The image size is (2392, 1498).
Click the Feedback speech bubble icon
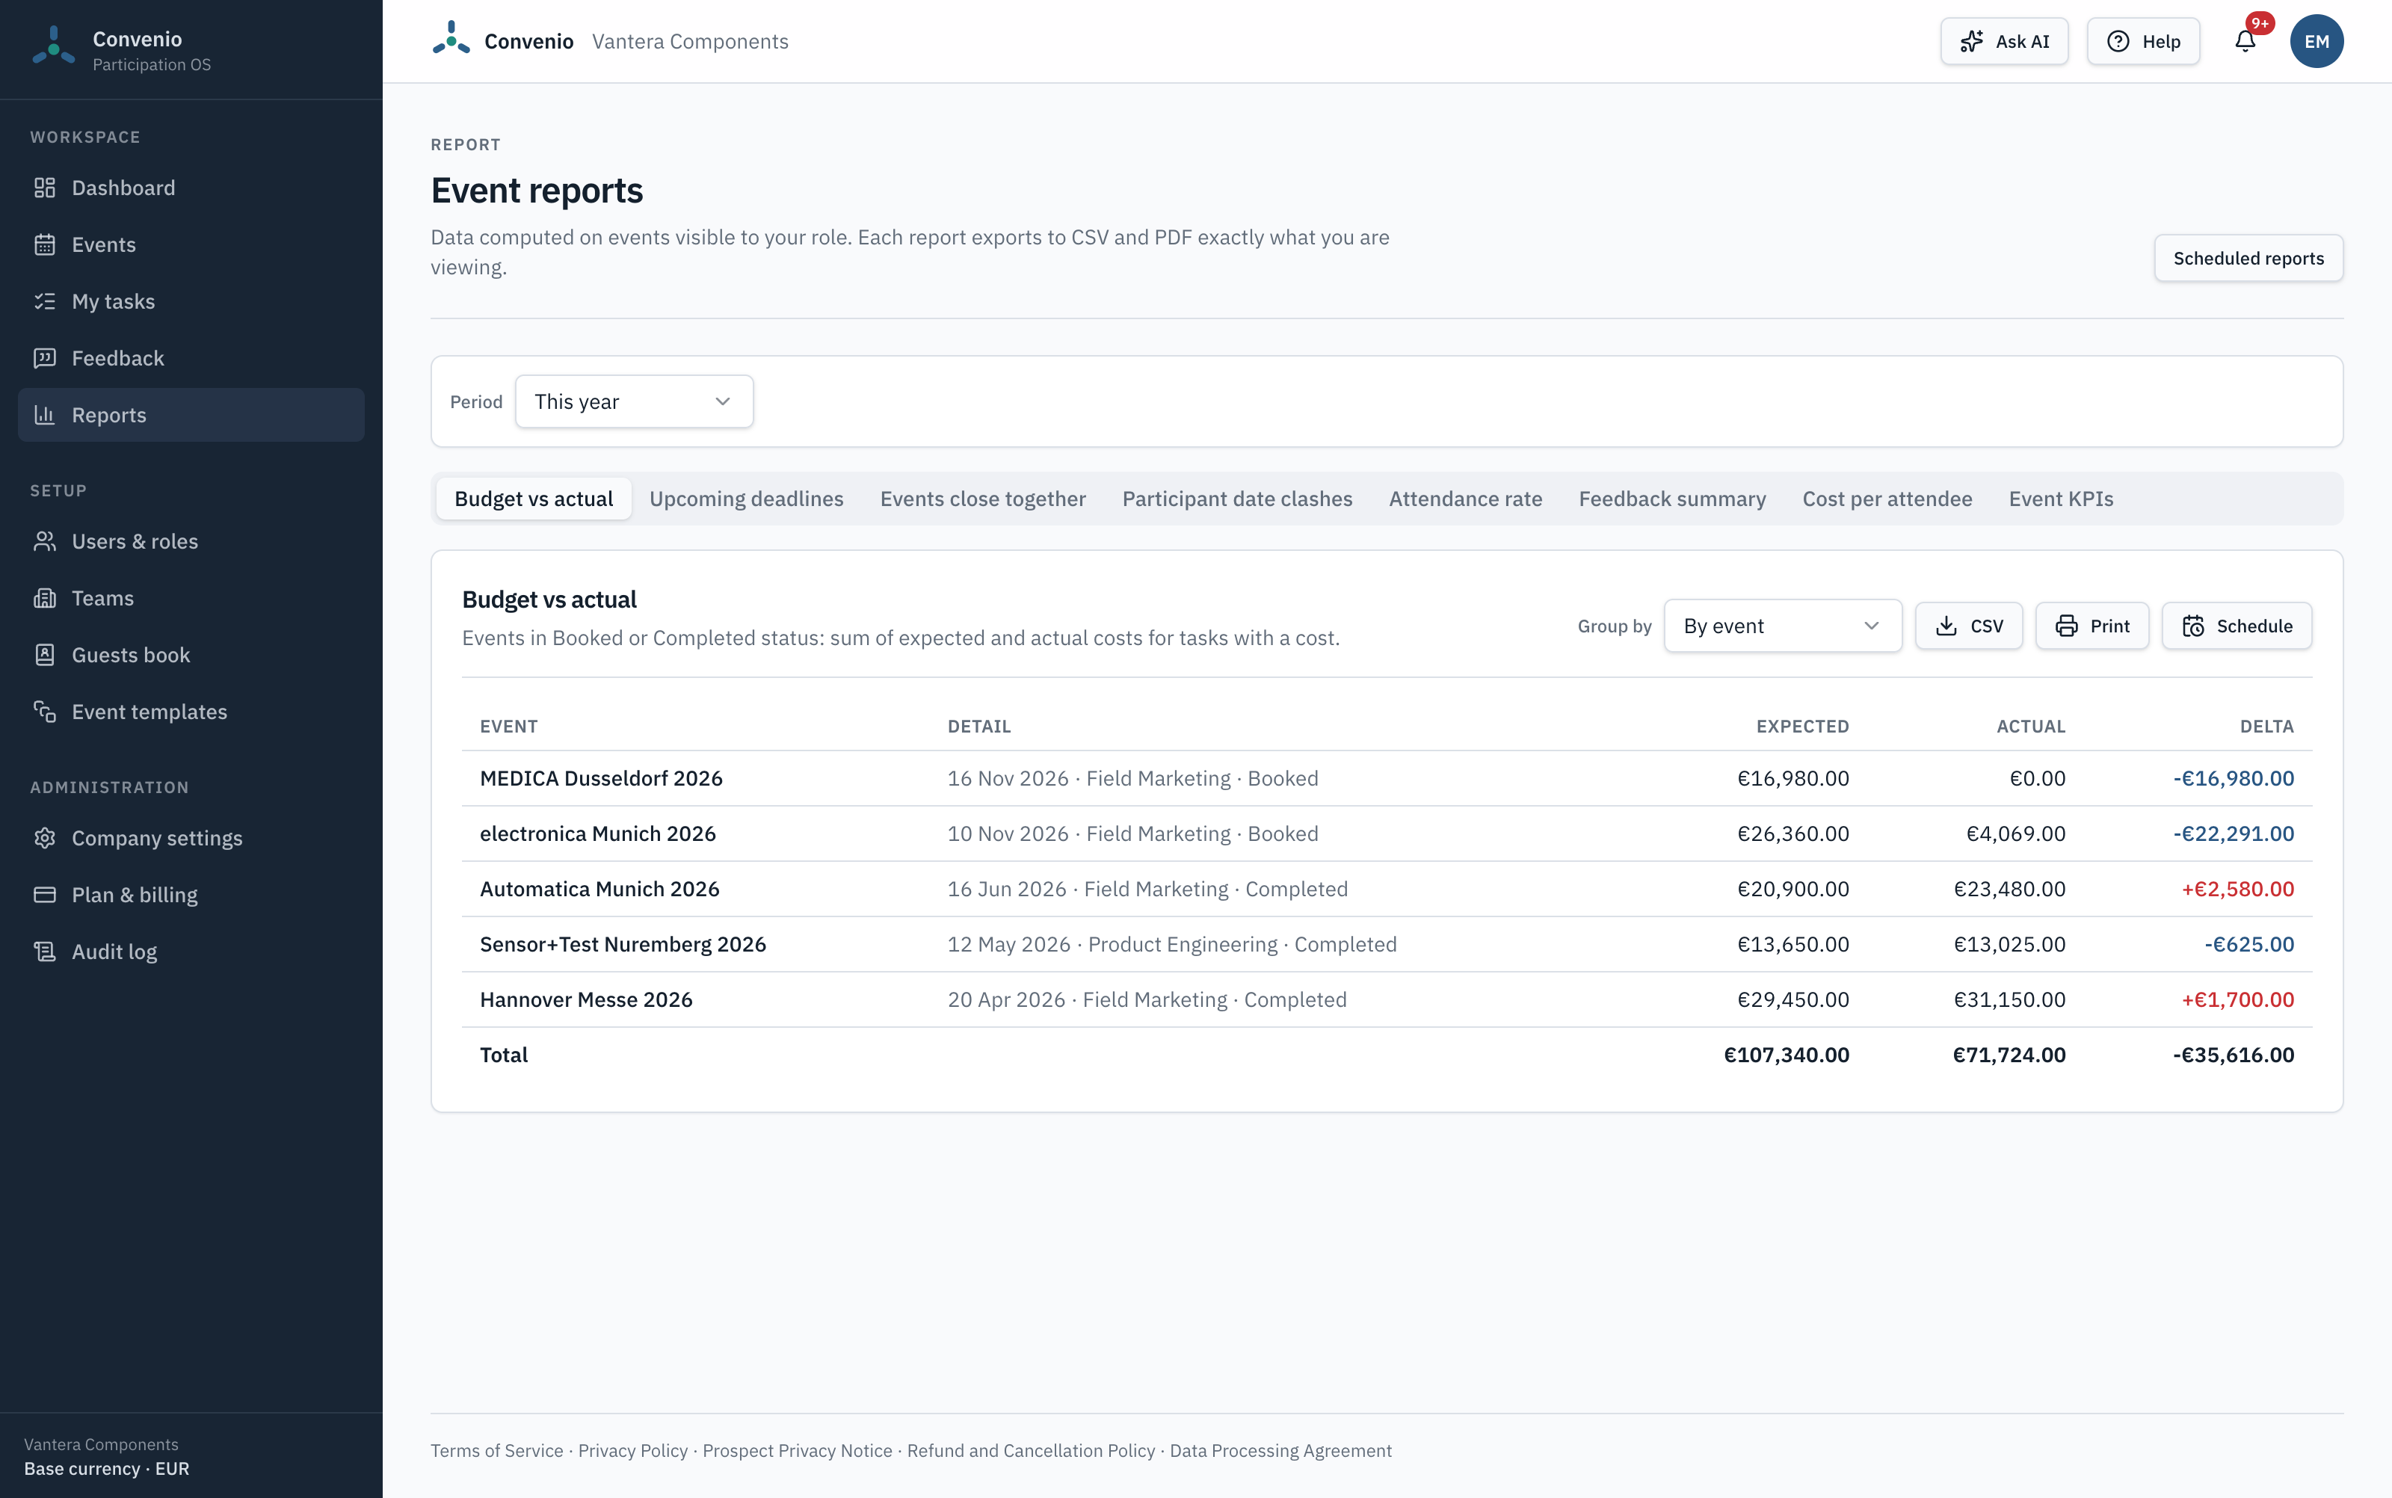click(x=45, y=357)
